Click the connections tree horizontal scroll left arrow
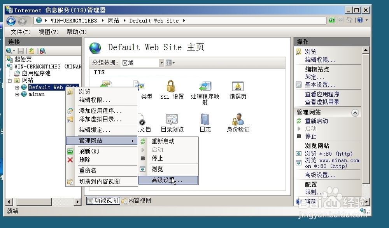Image resolution: width=389 pixels, height=228 pixels. pyautogui.click(x=9, y=202)
